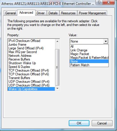Click the help question mark button
The image size is (117, 131).
tap(99, 2)
